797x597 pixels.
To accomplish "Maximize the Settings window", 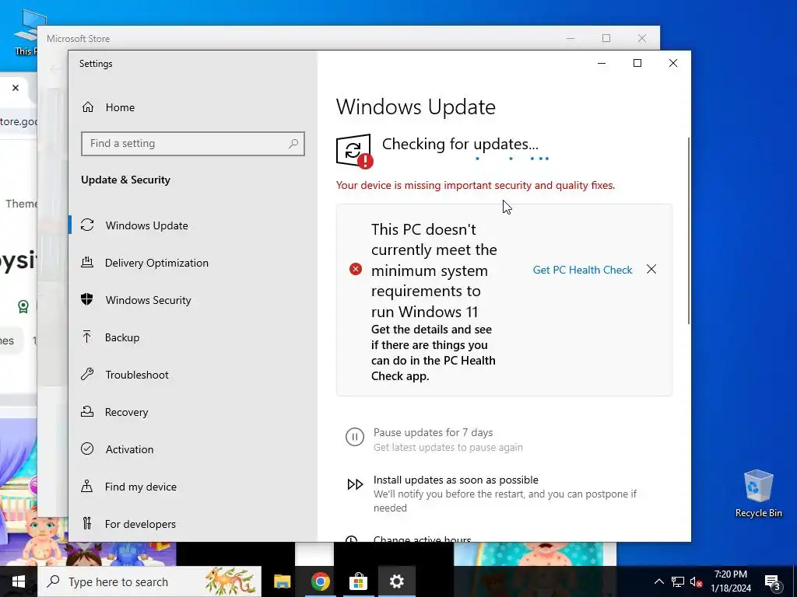I will pyautogui.click(x=637, y=63).
